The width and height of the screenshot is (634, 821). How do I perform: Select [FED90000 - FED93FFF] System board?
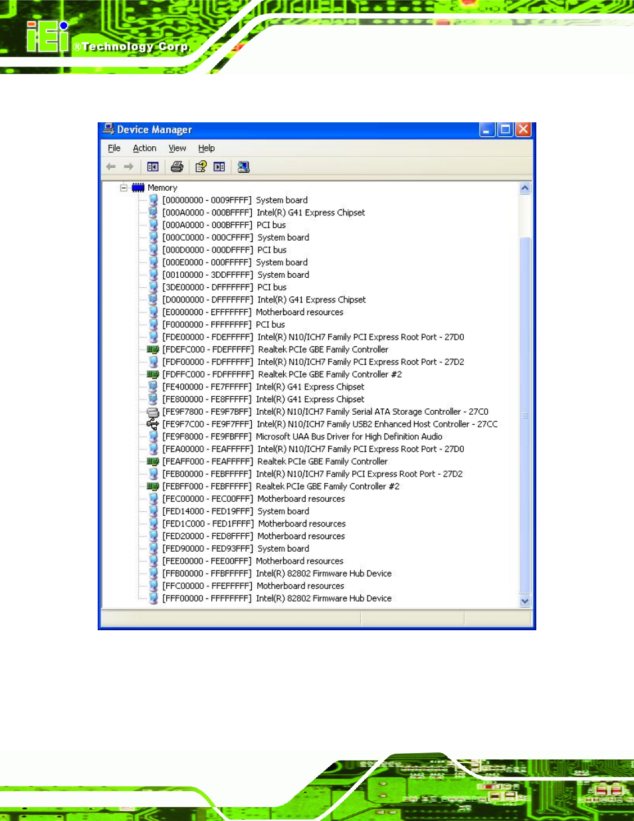tap(236, 549)
